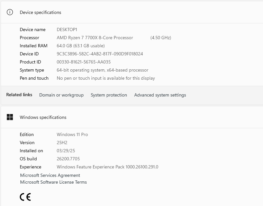Collapse the Device specifications header

coord(132,12)
